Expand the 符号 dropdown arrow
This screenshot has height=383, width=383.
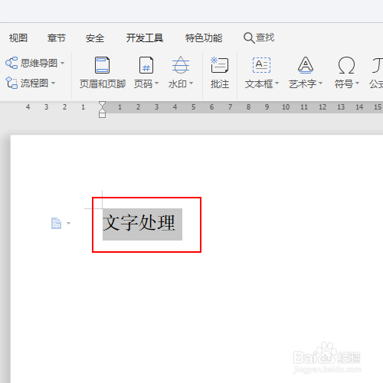tap(357, 83)
